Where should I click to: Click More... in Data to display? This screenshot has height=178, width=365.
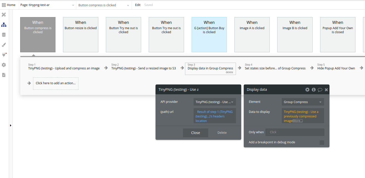[297, 121]
